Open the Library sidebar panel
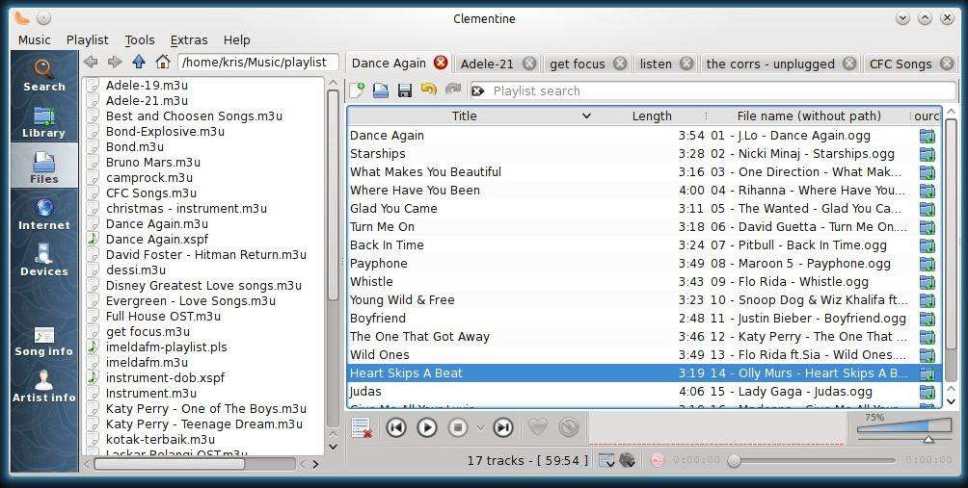968x488 pixels. [x=43, y=121]
